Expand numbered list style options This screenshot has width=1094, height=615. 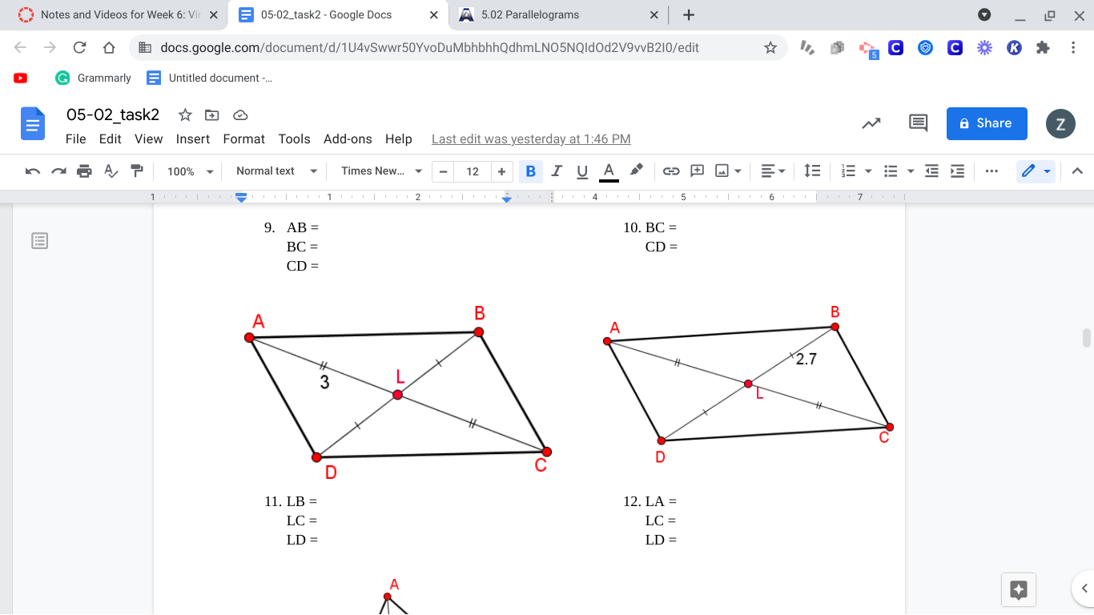(868, 171)
